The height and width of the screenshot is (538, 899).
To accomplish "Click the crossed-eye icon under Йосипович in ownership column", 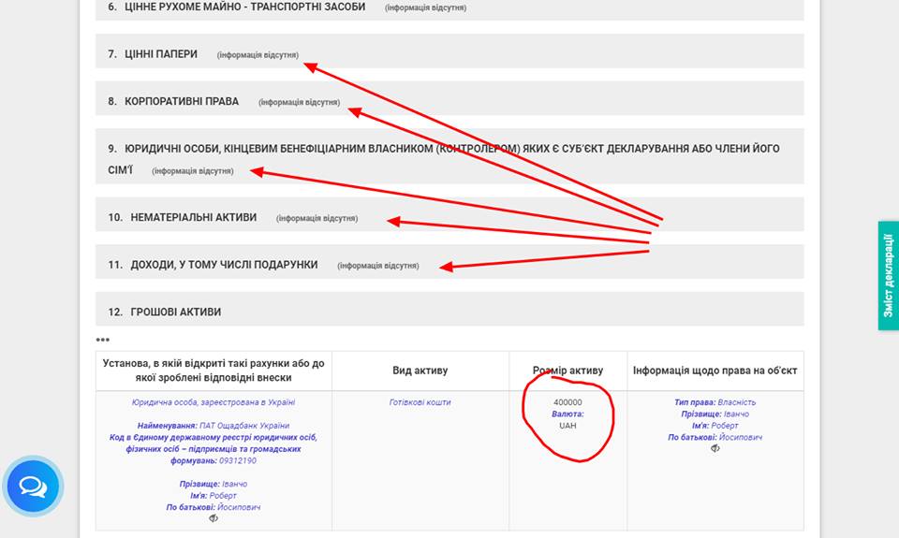I will tap(715, 449).
